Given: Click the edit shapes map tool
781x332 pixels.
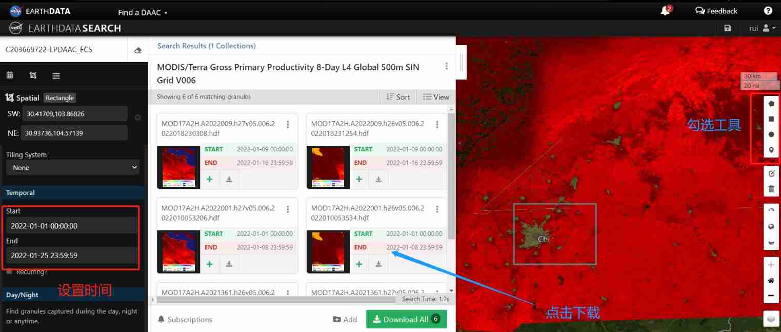Looking at the screenshot, I should pos(771,173).
